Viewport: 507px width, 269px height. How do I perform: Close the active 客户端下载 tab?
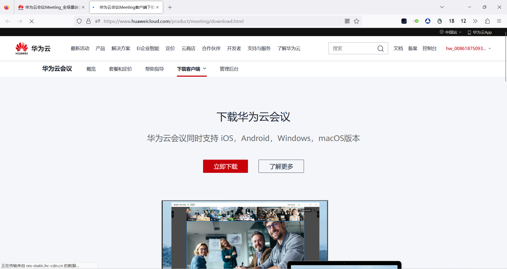157,7
